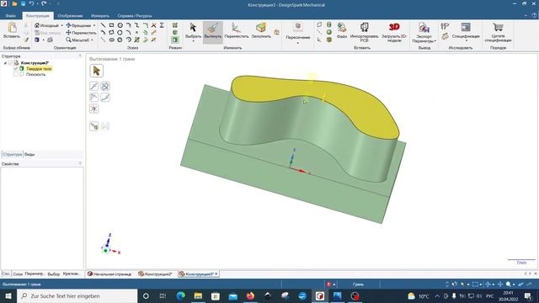
Task: Click Импортировать PCB button
Action: 364,32
